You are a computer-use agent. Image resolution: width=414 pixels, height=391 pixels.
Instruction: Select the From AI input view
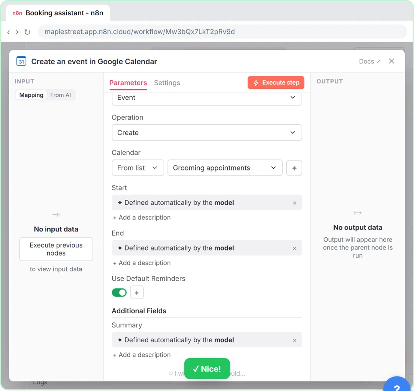click(61, 95)
